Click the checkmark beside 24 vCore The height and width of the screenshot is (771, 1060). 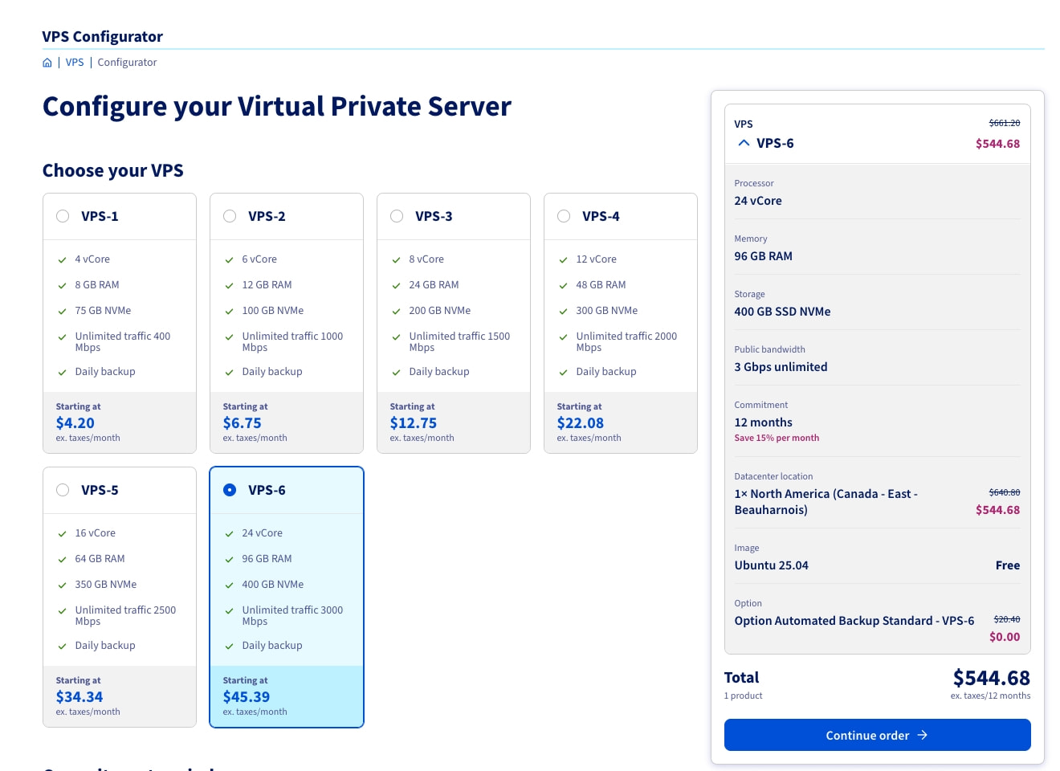tap(229, 534)
